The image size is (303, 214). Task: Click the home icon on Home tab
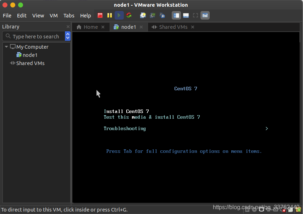pos(79,27)
